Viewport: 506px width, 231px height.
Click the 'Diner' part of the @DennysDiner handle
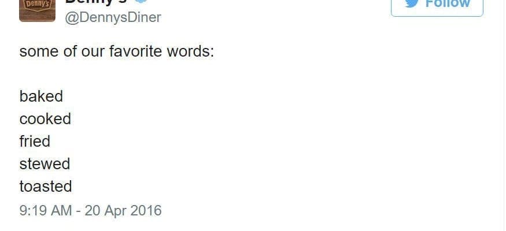143,17
